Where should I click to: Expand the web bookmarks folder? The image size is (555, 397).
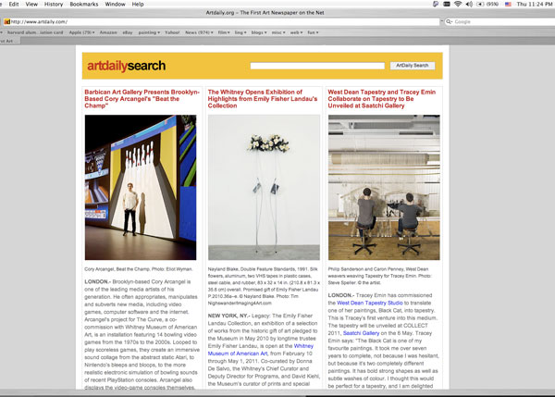296,32
